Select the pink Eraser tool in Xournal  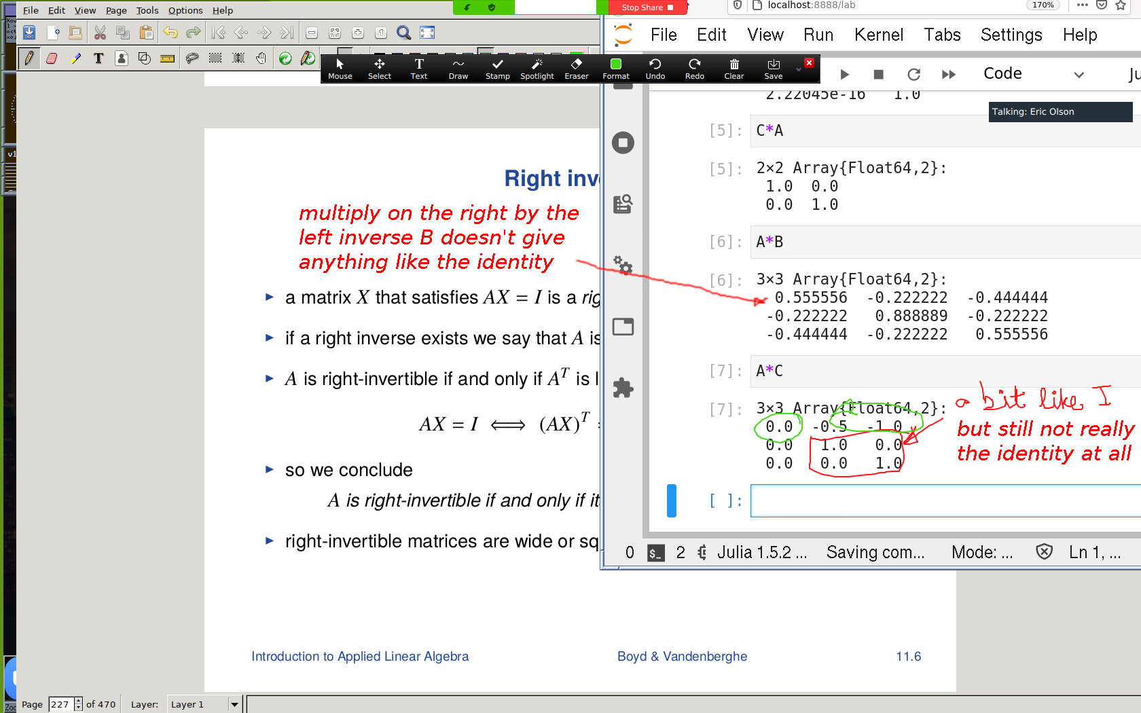(52, 58)
